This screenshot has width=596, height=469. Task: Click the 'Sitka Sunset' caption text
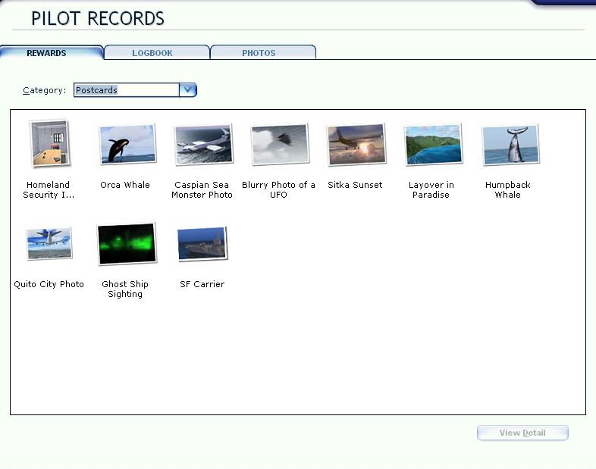355,185
